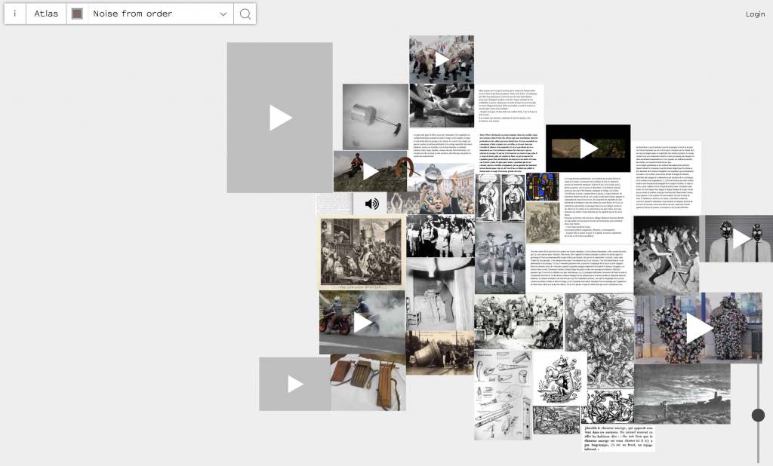Screen dimensions: 773x466
Task: Open the dragon creature drawing
Action: pos(559,379)
